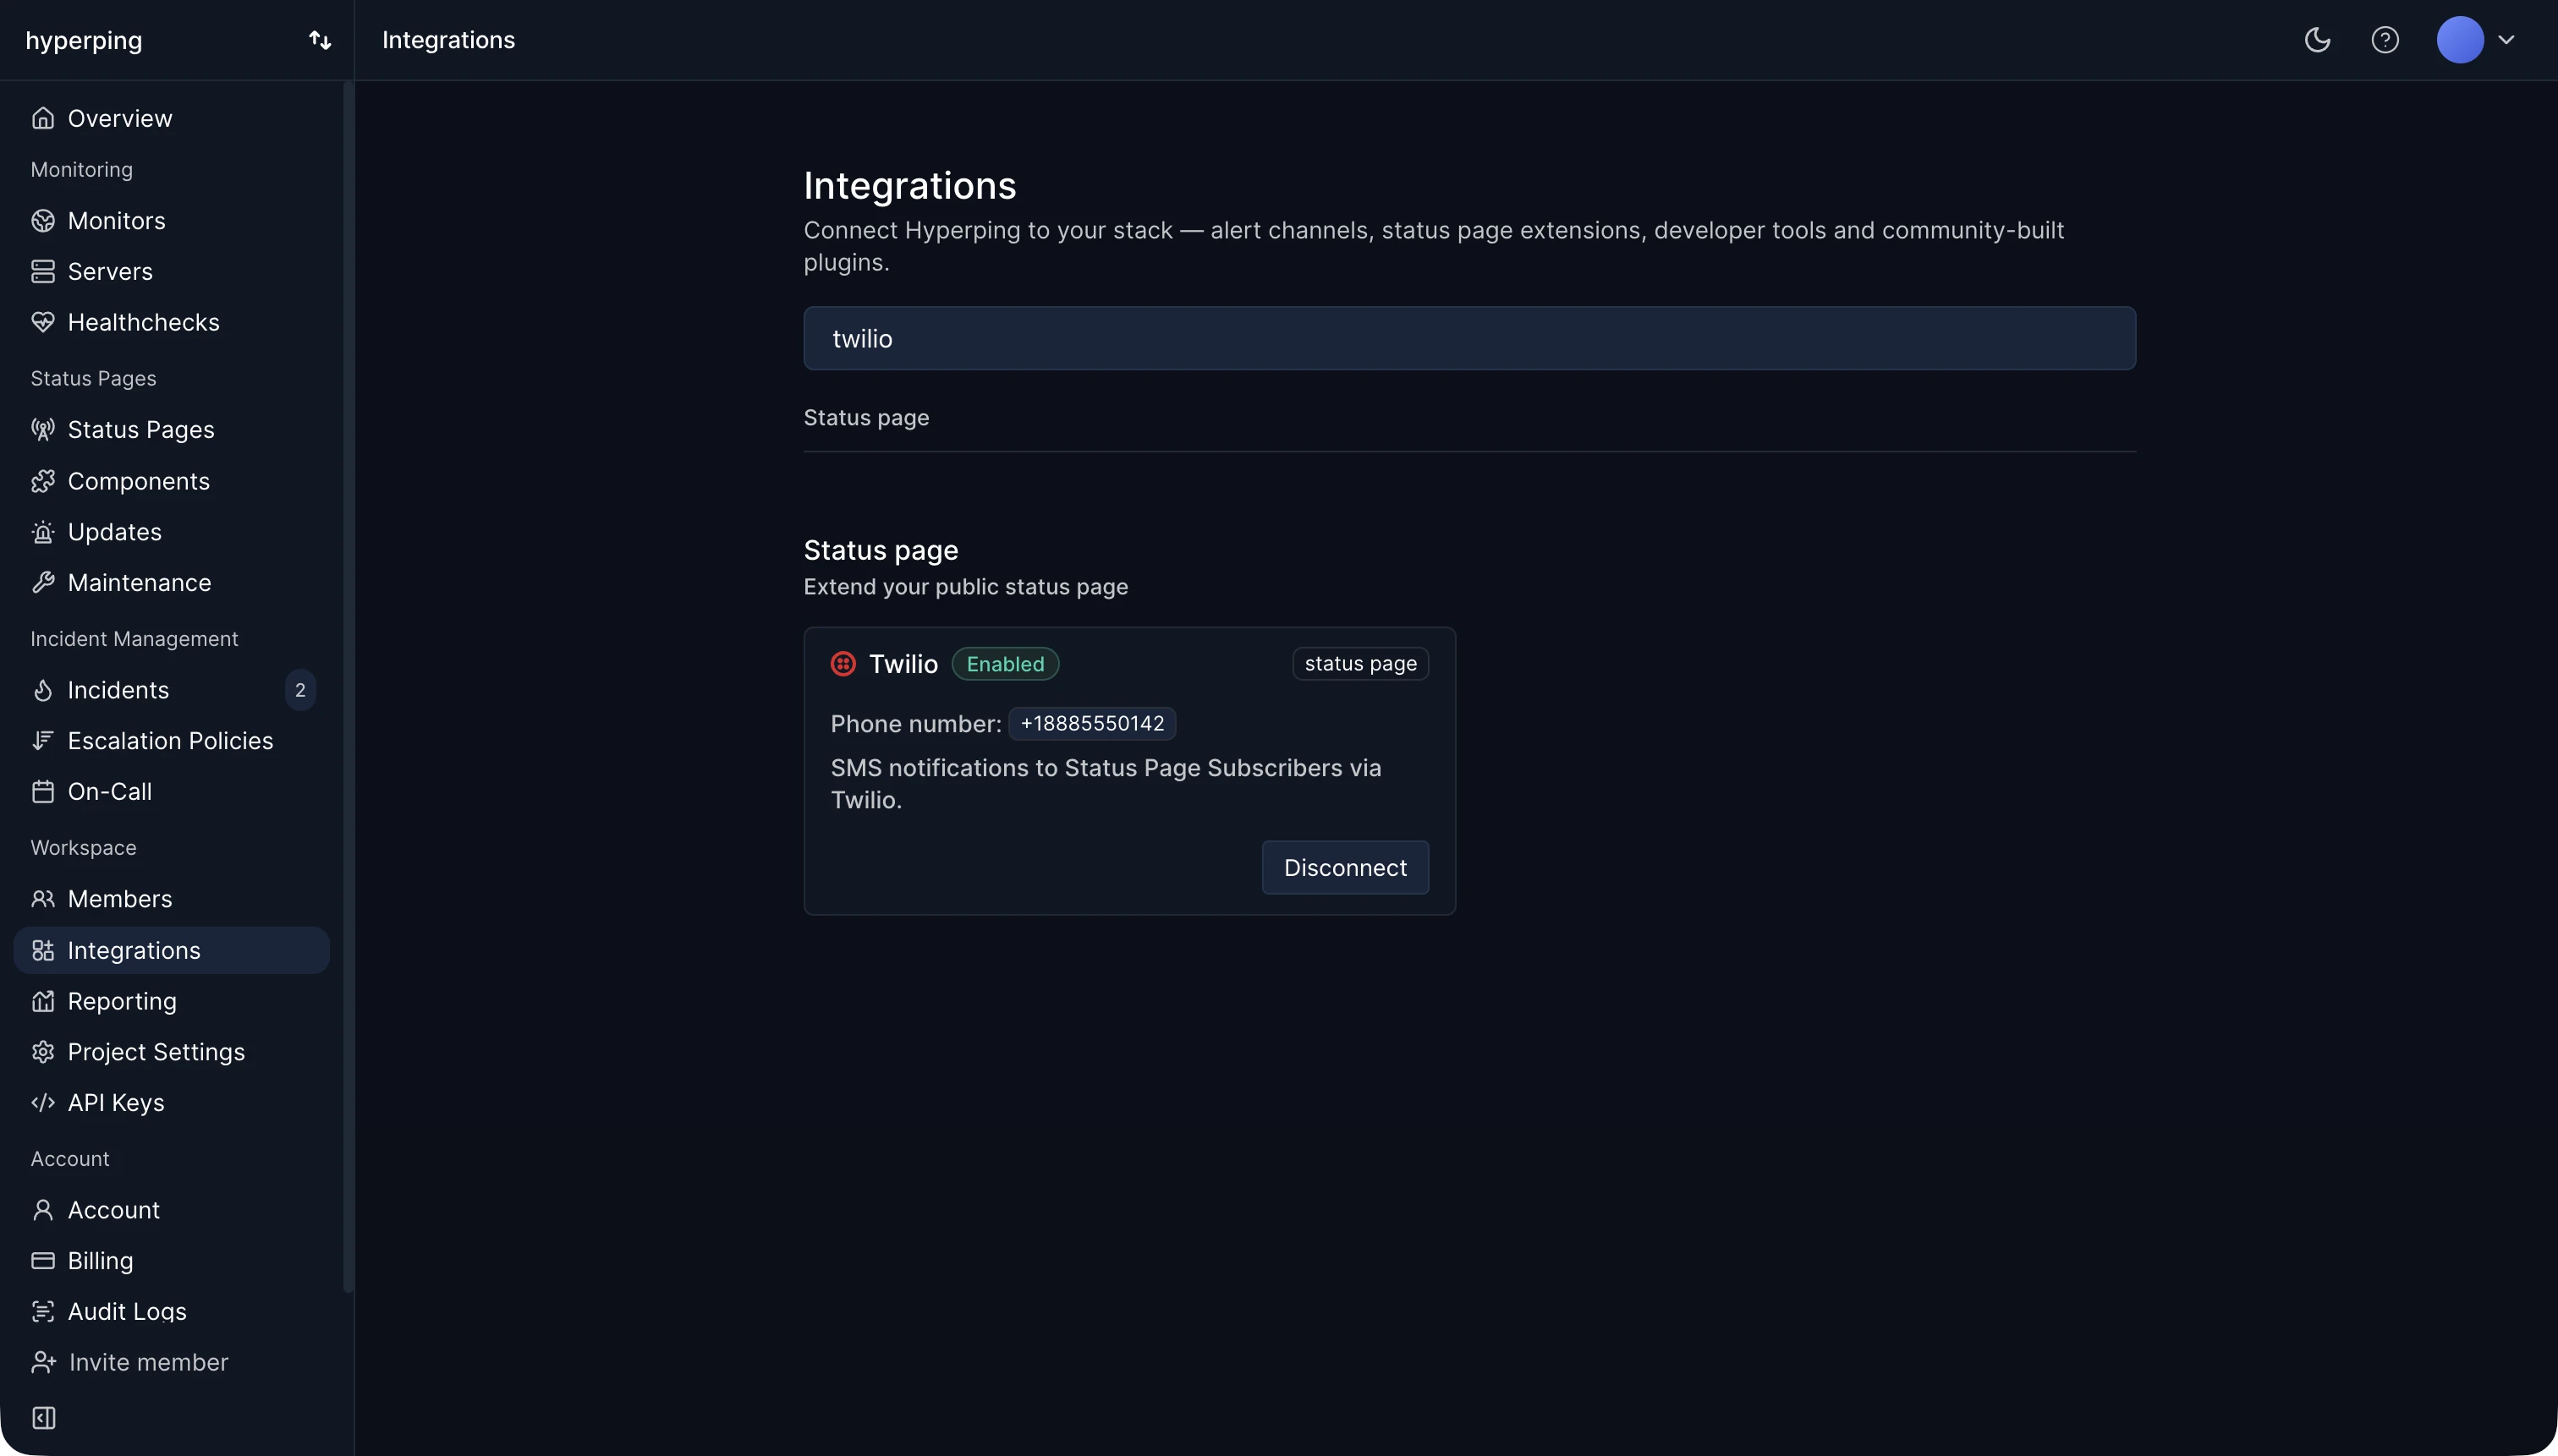Click the Status page section heading
The width and height of the screenshot is (2558, 1456).
[881, 550]
